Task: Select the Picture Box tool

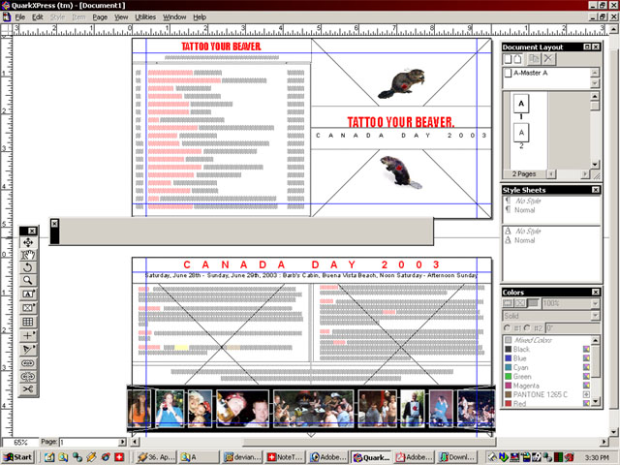Action: pos(28,308)
